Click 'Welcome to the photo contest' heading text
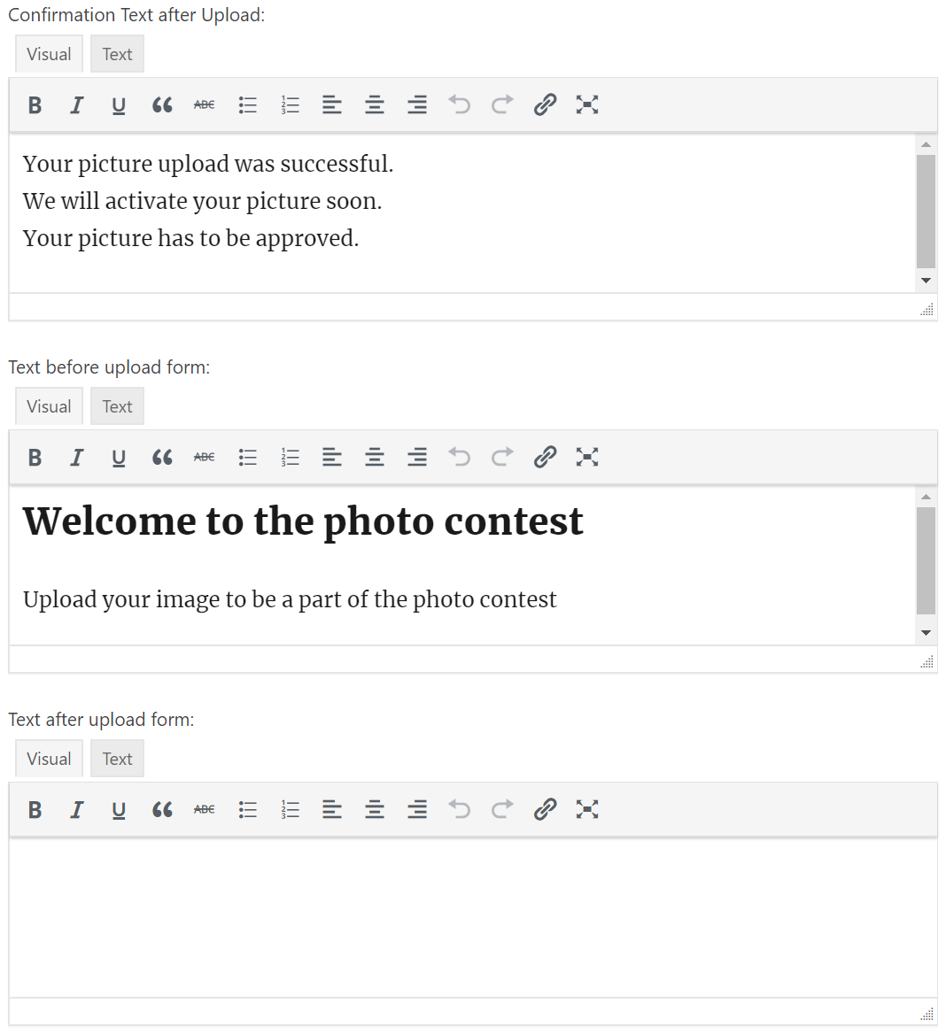946x1034 pixels. click(303, 521)
